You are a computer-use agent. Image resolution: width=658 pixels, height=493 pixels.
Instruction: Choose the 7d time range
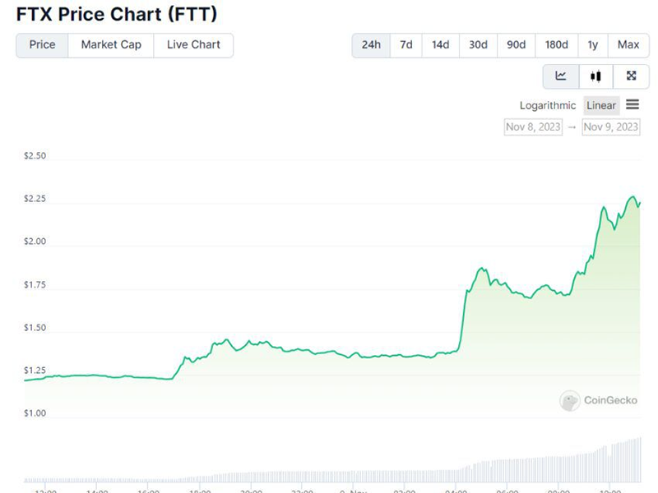405,45
